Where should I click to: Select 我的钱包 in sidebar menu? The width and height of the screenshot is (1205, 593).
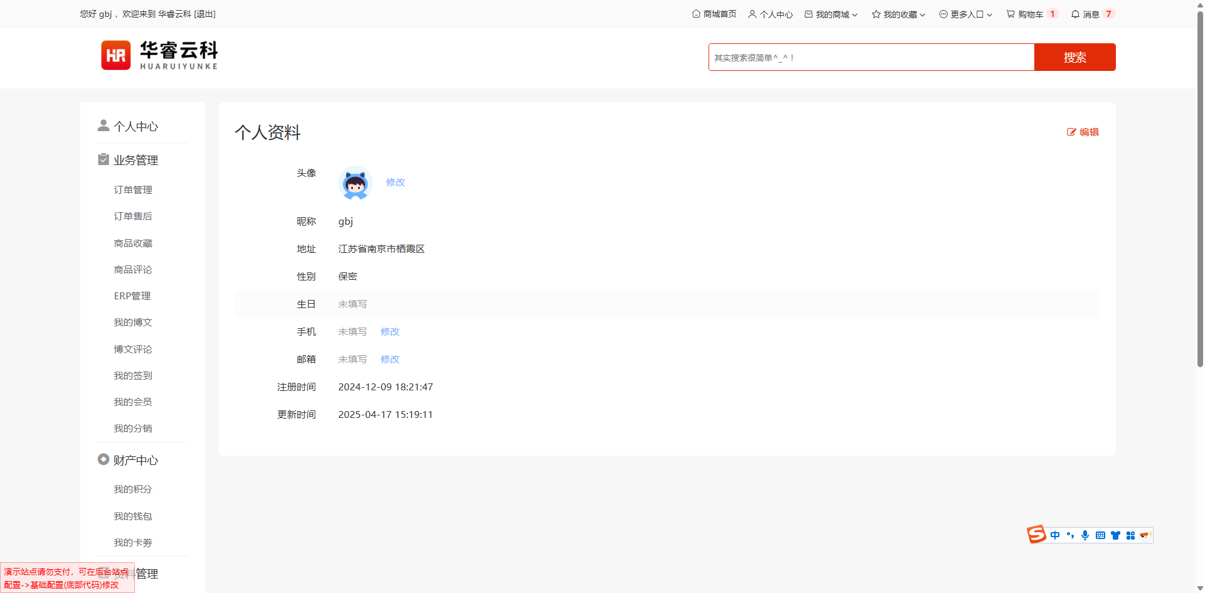click(x=133, y=516)
